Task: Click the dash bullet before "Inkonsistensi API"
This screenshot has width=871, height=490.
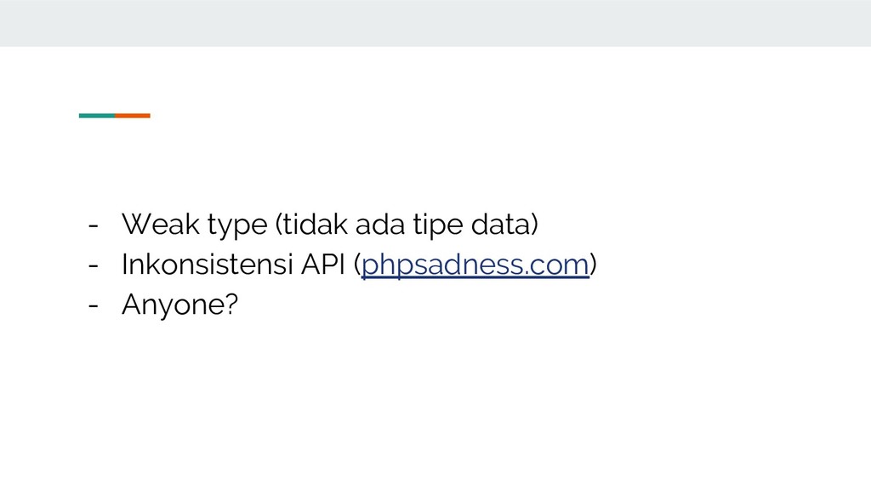Action: [93, 265]
